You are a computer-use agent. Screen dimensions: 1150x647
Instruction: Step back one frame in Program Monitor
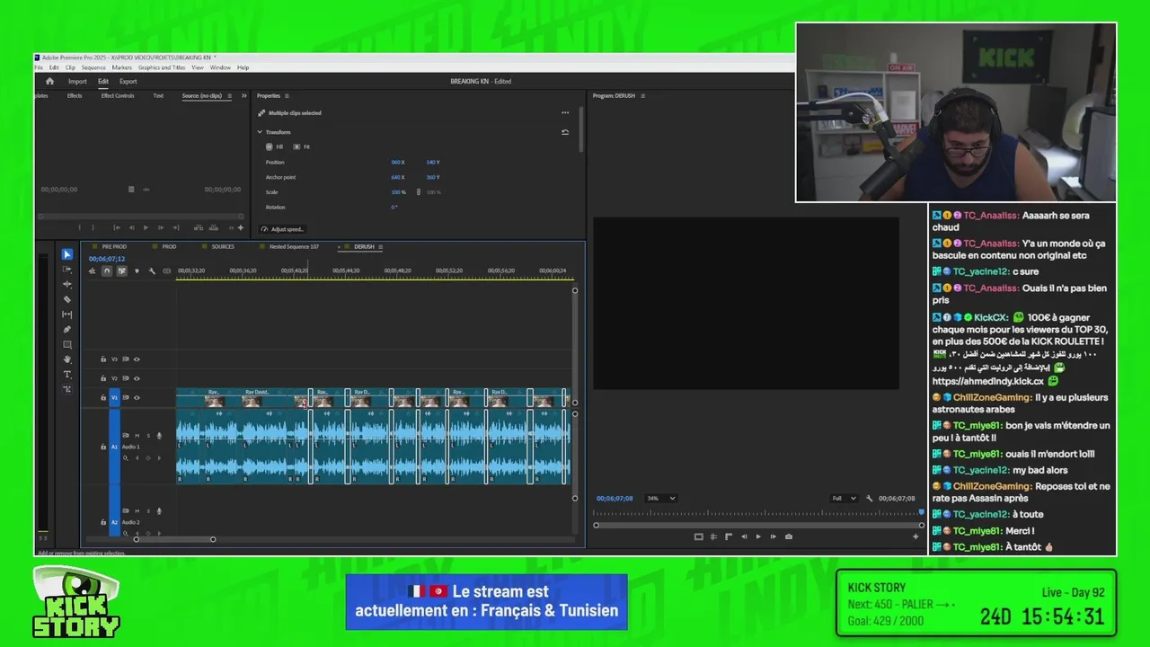click(744, 536)
